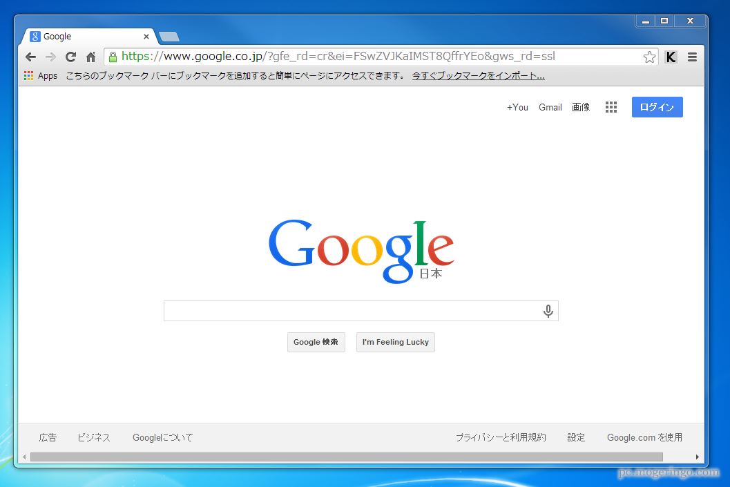
Task: Minimize the Chrome window
Action: [645, 21]
